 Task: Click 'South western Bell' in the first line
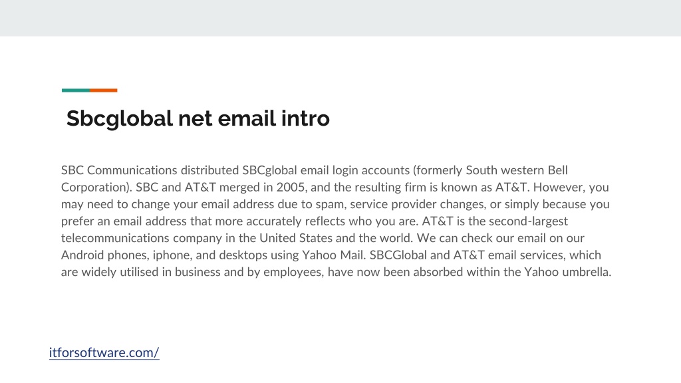517,170
